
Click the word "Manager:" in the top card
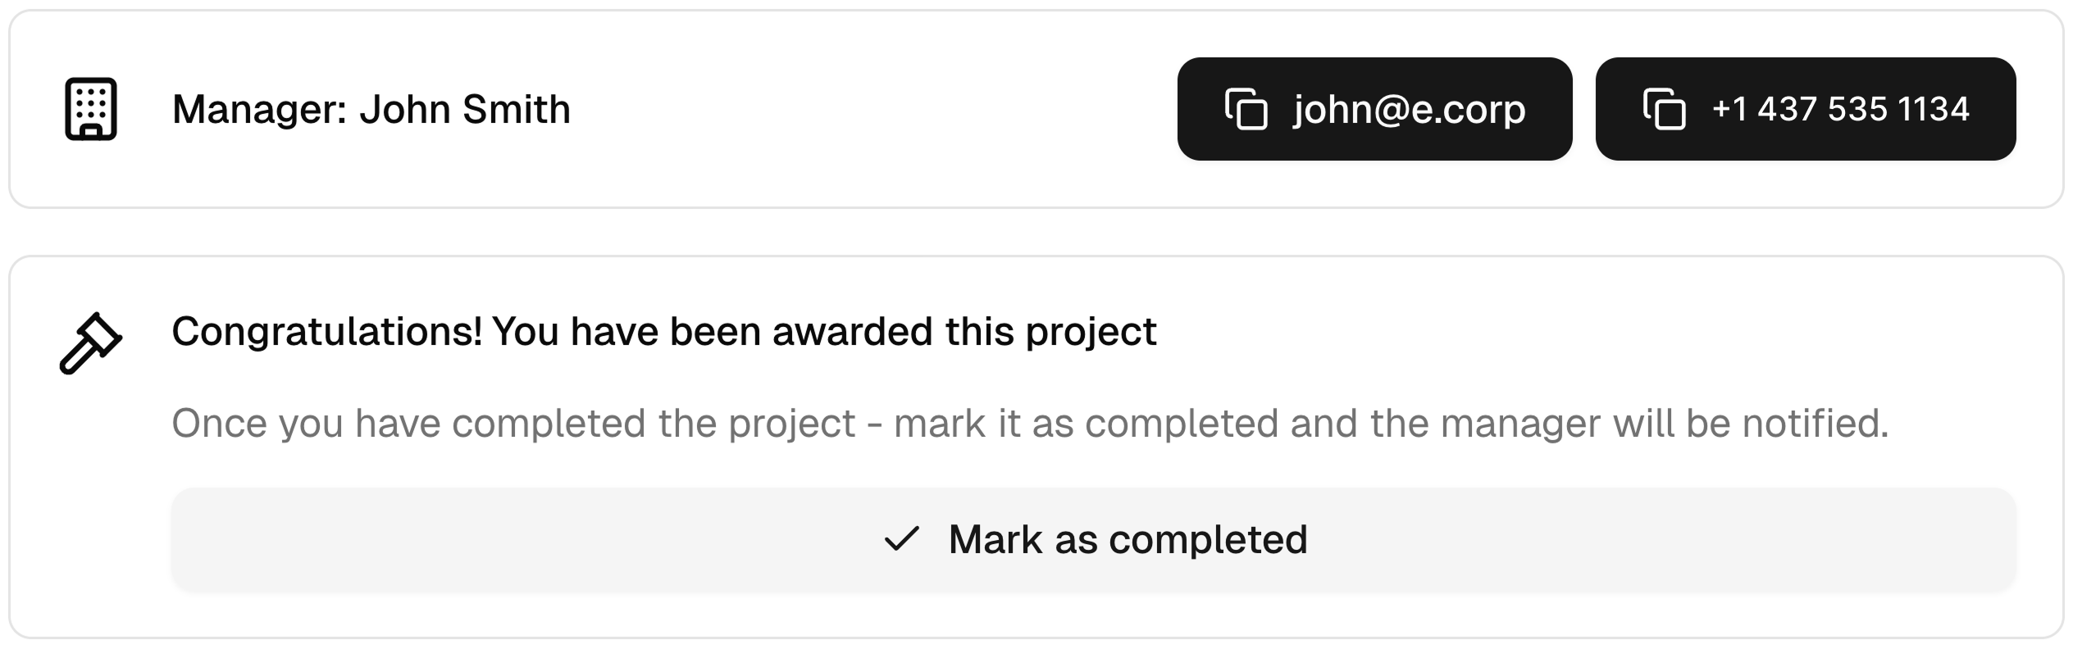(259, 109)
